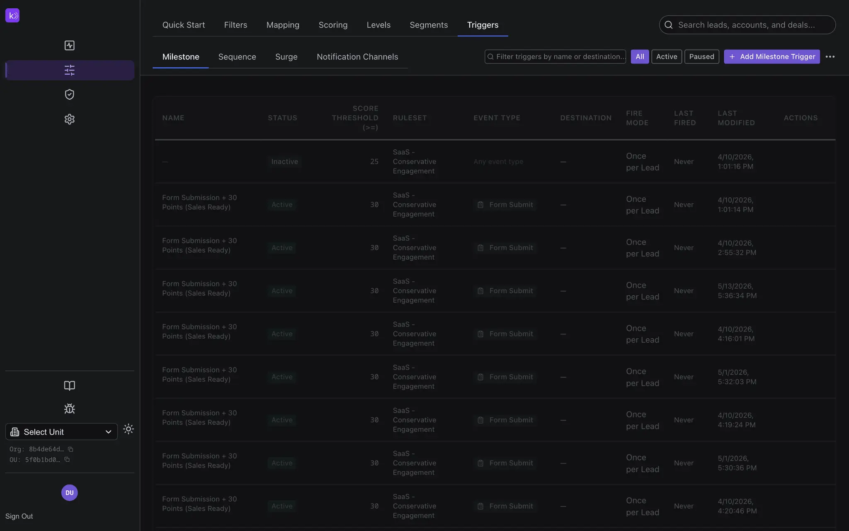The image size is (849, 531).
Task: Select the trigger modified 5/1/2026, 5:32:03 PM
Action: (495, 377)
